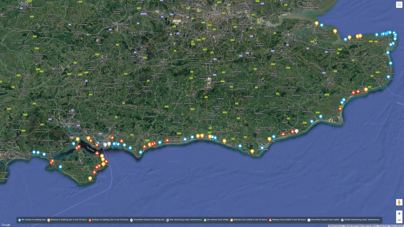Open blue marker at Selsey
404x227 pixels.
click(x=140, y=152)
